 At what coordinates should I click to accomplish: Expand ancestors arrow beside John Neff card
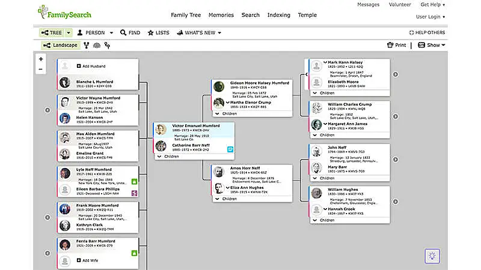[396, 160]
